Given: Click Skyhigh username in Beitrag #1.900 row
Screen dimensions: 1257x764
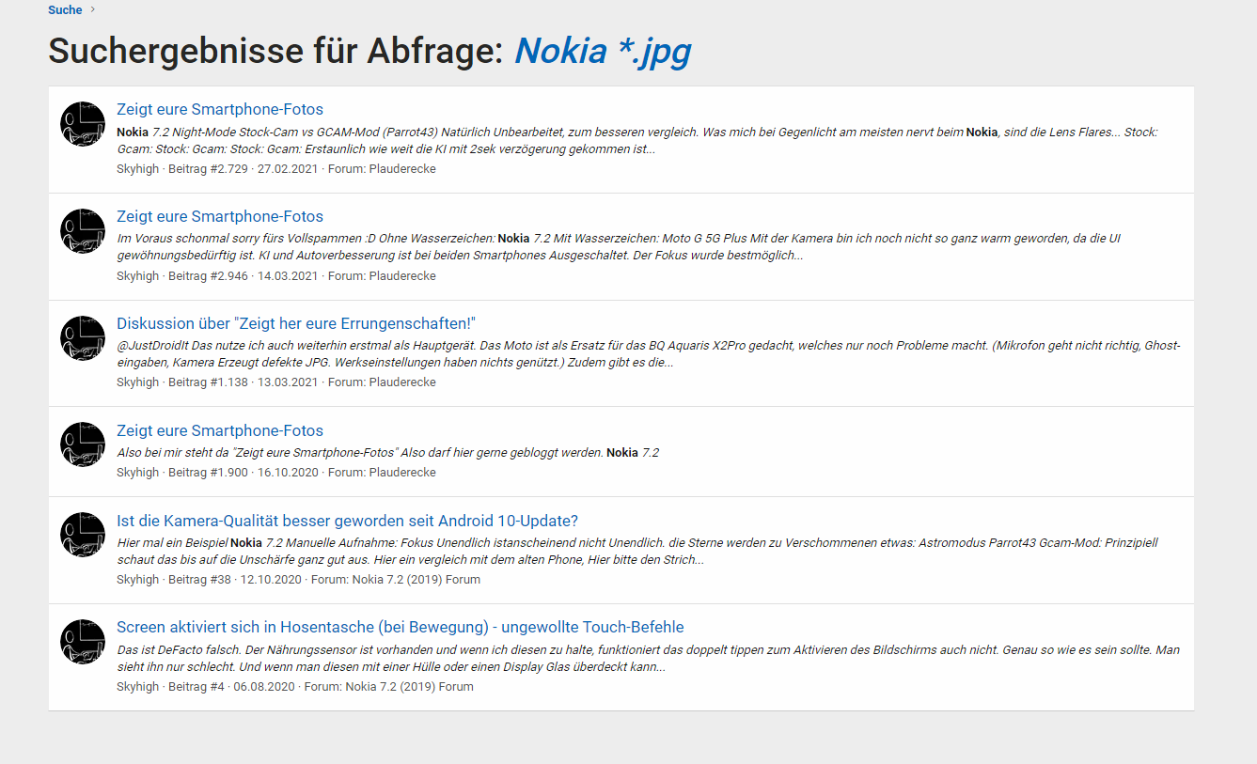Looking at the screenshot, I should pyautogui.click(x=138, y=473).
